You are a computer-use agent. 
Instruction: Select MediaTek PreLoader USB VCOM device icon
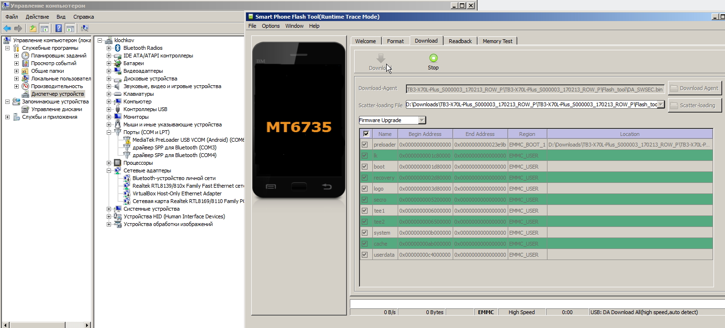pos(127,140)
